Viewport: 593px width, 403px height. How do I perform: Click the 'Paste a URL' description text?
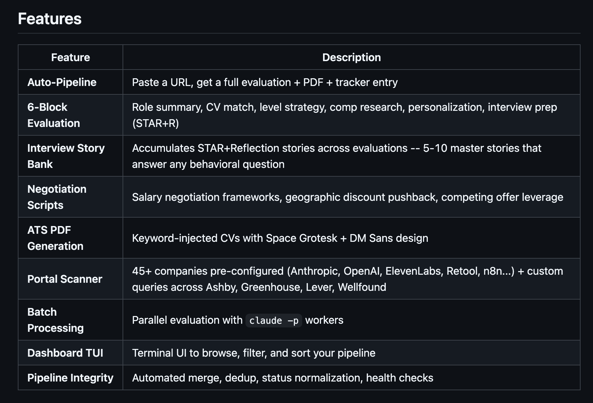pyautogui.click(x=265, y=82)
